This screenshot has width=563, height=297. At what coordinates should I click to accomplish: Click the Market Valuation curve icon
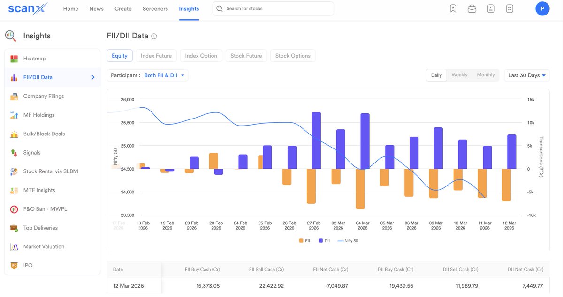click(14, 246)
